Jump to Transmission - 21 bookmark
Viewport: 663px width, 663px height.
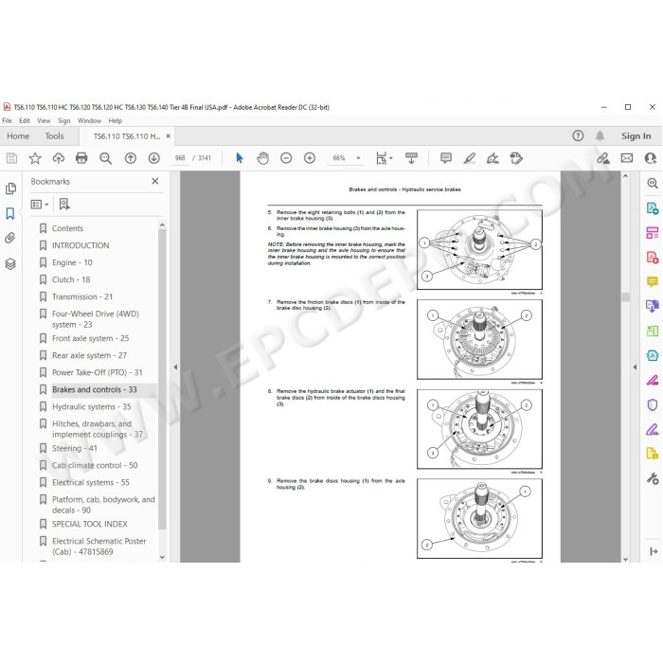pyautogui.click(x=82, y=296)
